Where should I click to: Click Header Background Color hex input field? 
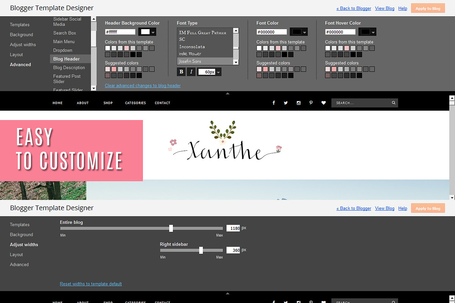(x=120, y=32)
